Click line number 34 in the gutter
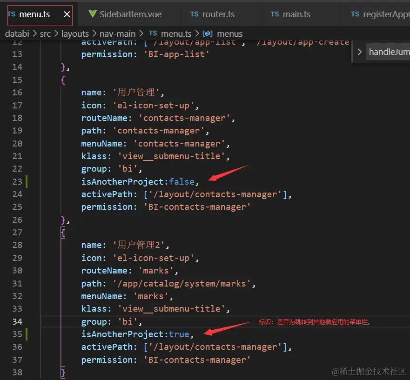Screen dimensions: 410x380 pos(17,322)
